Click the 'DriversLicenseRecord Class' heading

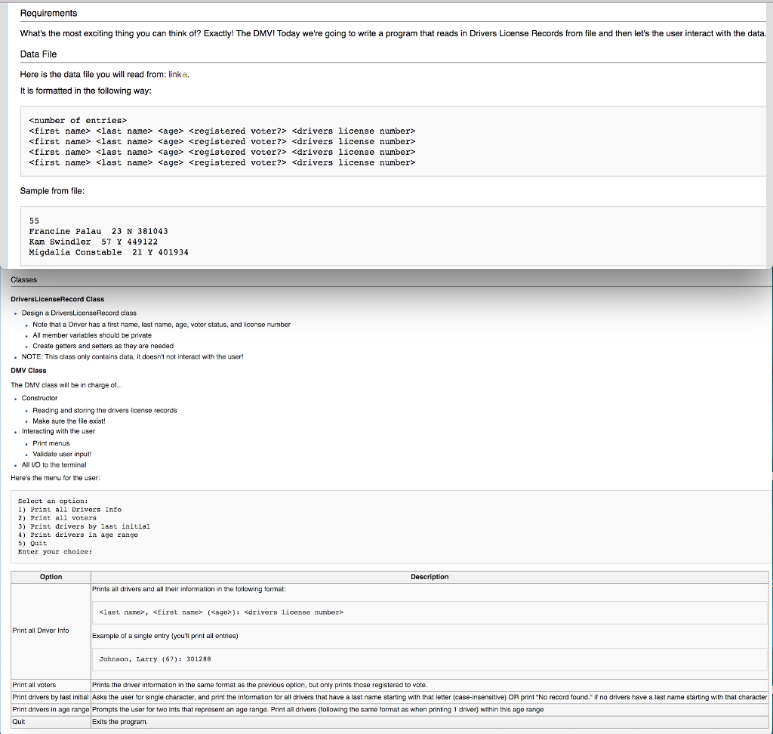(x=57, y=299)
